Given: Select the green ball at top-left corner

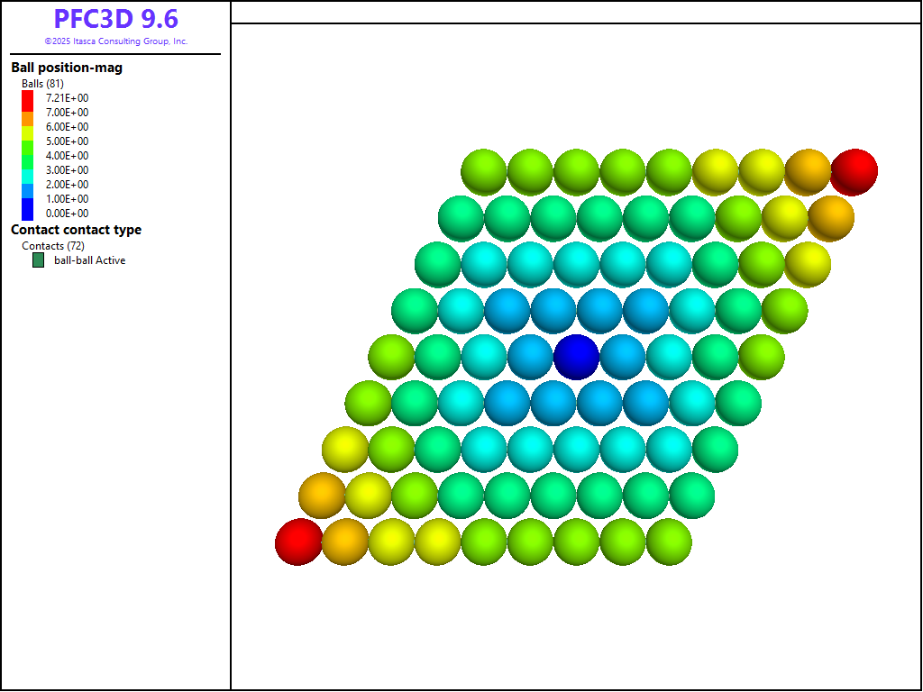Looking at the screenshot, I should pyautogui.click(x=483, y=171).
